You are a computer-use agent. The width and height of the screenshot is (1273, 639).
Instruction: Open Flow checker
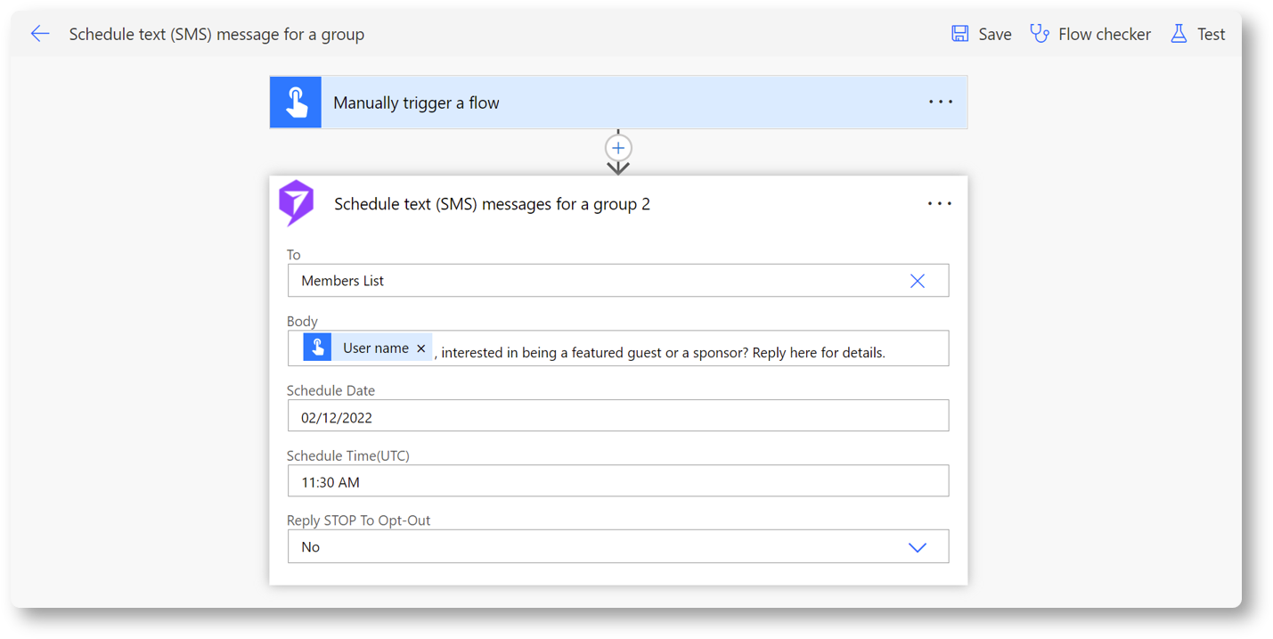tap(1104, 34)
